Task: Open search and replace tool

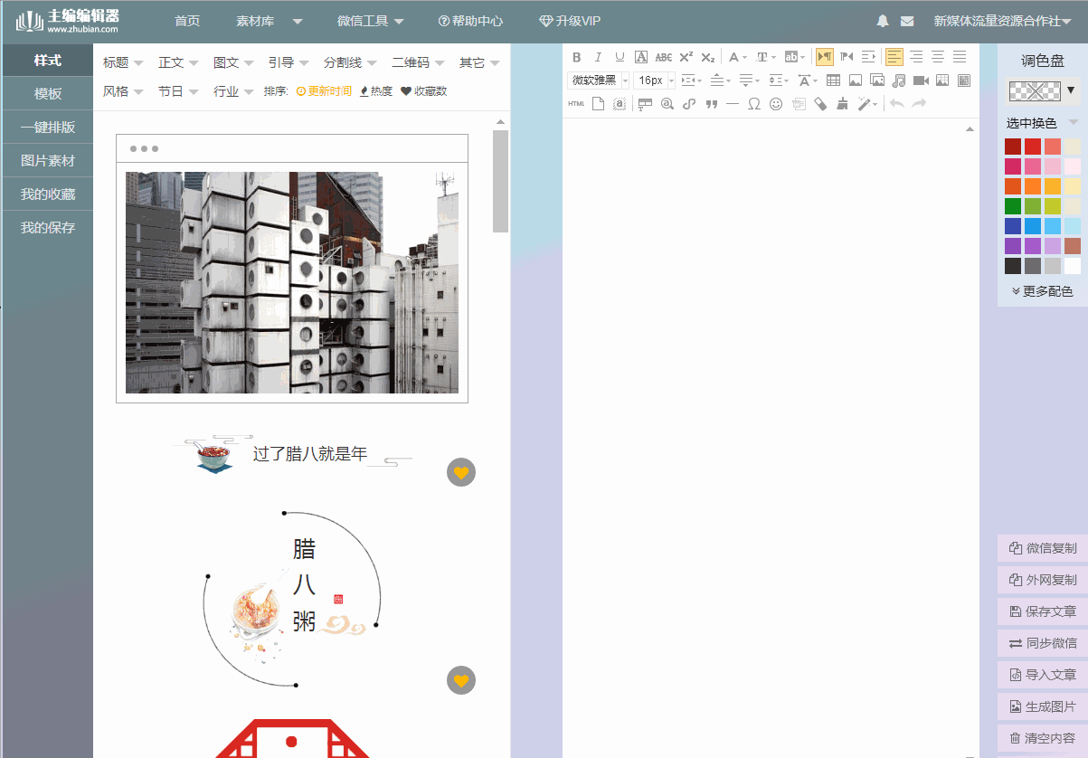Action: (667, 104)
